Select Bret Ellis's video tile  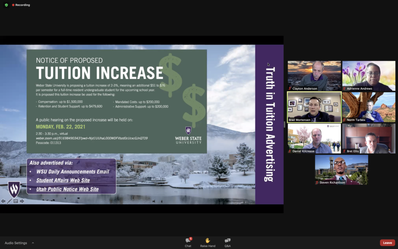click(369, 138)
